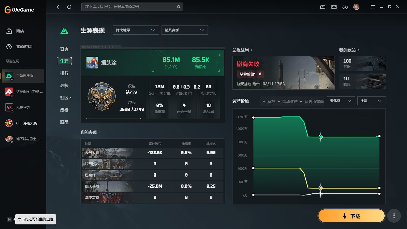
Task: Click the help icon next to 资产
Action: tap(175, 67)
